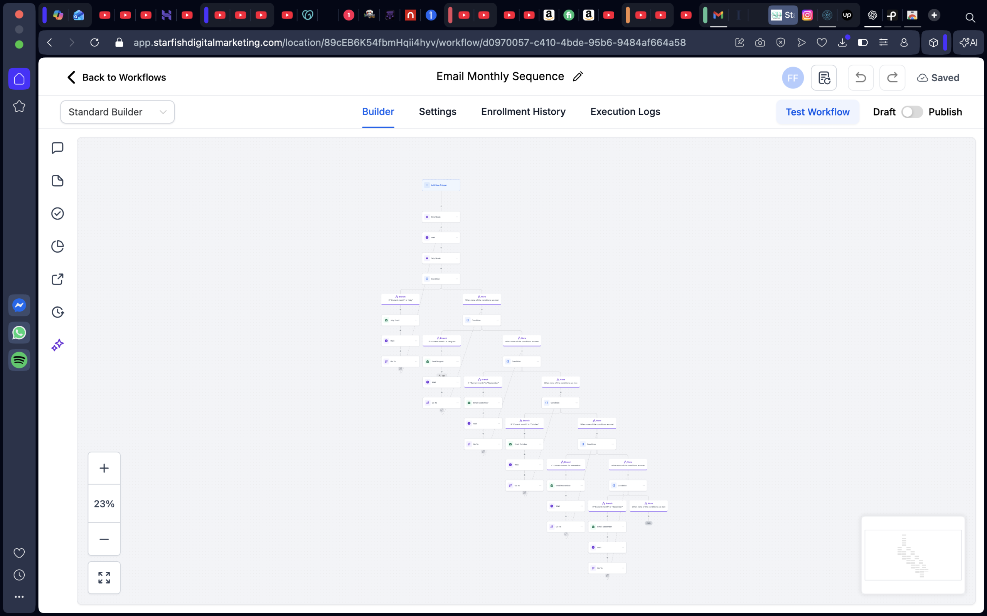This screenshot has width=987, height=616.
Task: Click the browser back arrow
Action: 50,42
